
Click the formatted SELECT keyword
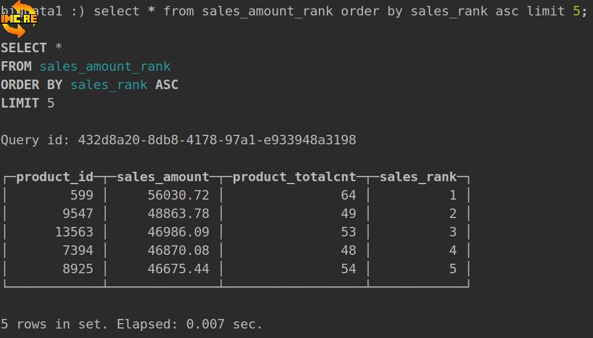point(24,48)
